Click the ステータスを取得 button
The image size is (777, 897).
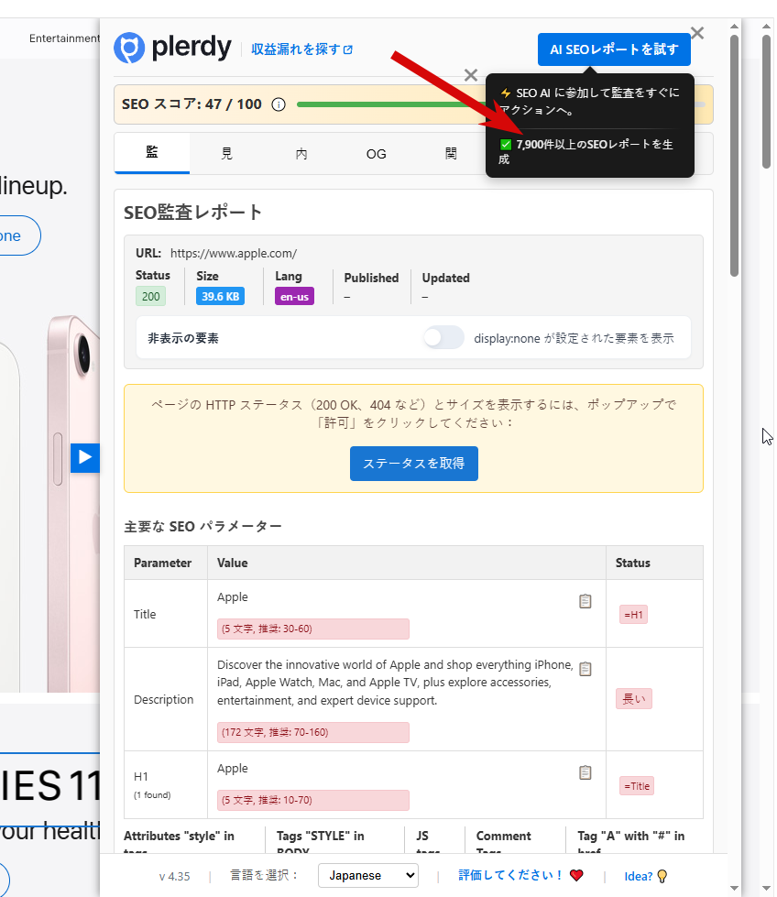tap(413, 464)
